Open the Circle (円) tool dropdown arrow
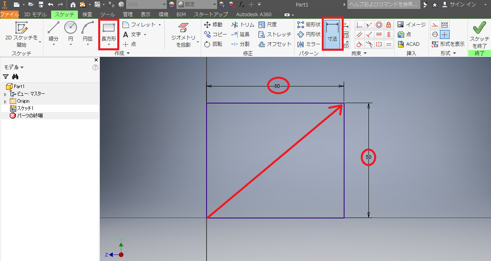This screenshot has width=491, height=261. (x=71, y=45)
